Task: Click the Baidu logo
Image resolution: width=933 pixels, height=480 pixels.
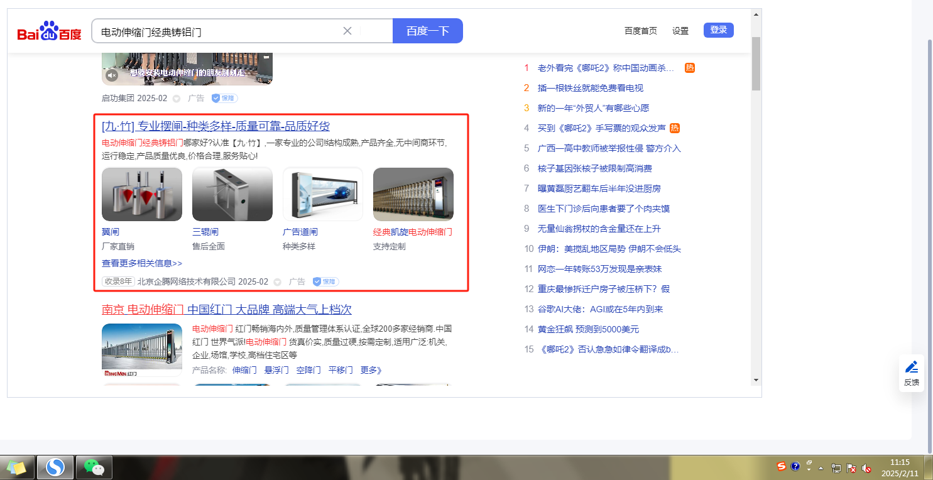Action: click(49, 31)
